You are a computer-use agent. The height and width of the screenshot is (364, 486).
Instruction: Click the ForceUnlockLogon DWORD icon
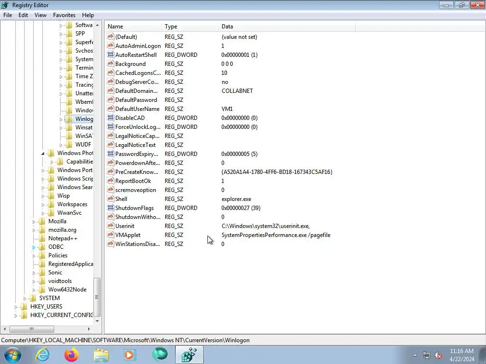click(x=110, y=127)
